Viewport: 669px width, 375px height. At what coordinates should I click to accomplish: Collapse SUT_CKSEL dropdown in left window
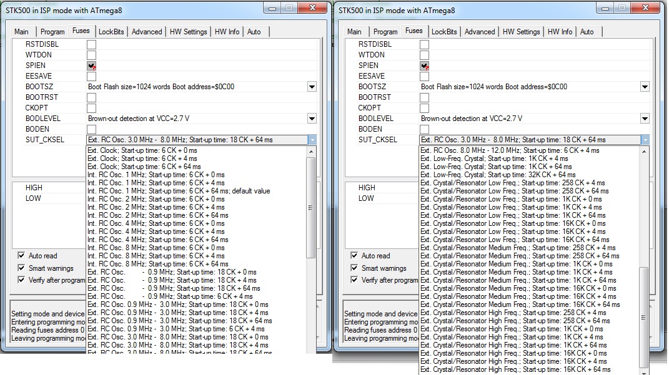pyautogui.click(x=312, y=140)
